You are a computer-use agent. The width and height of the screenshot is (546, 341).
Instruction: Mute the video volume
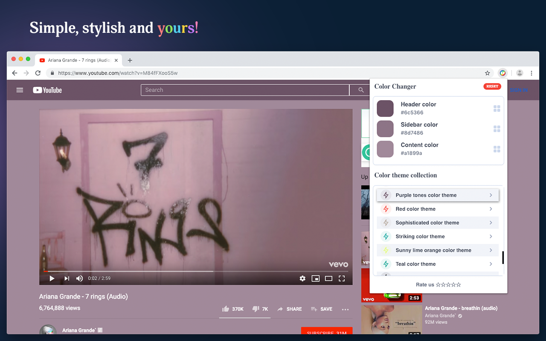pyautogui.click(x=79, y=278)
